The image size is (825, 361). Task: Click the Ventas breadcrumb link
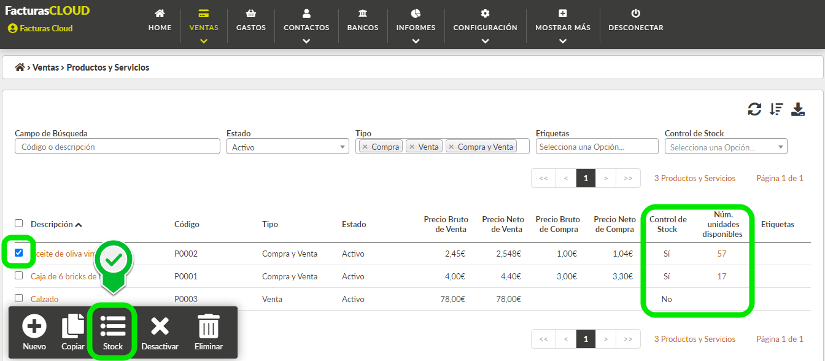click(x=47, y=68)
